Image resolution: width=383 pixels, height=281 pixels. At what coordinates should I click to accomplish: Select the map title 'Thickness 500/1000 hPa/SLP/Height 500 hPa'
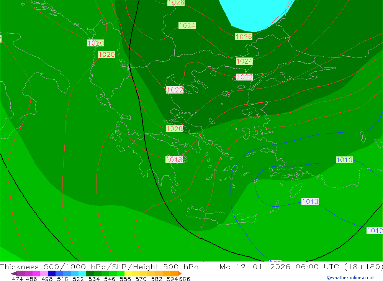tap(99, 266)
